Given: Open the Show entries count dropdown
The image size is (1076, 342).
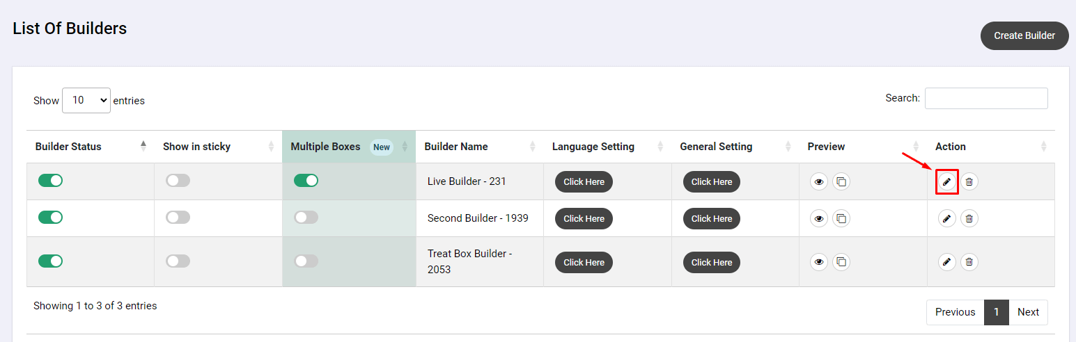Looking at the screenshot, I should [86, 100].
